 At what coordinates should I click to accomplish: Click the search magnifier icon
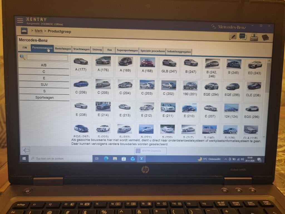pos(23,57)
